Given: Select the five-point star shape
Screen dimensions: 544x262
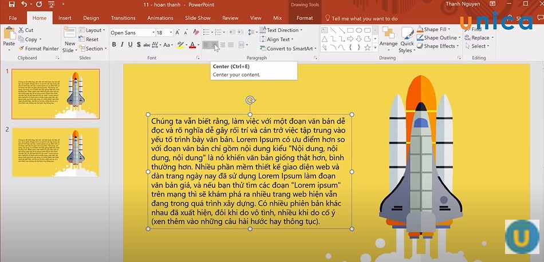Looking at the screenshot, I should pyautogui.click(x=368, y=47).
